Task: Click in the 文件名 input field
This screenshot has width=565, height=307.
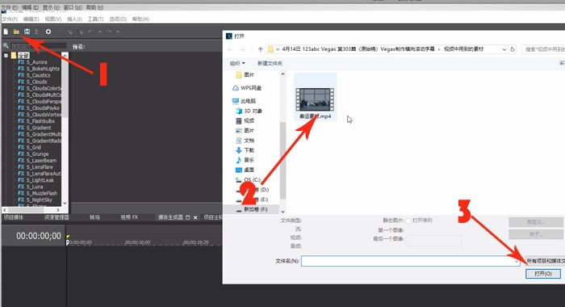Action: pos(410,261)
